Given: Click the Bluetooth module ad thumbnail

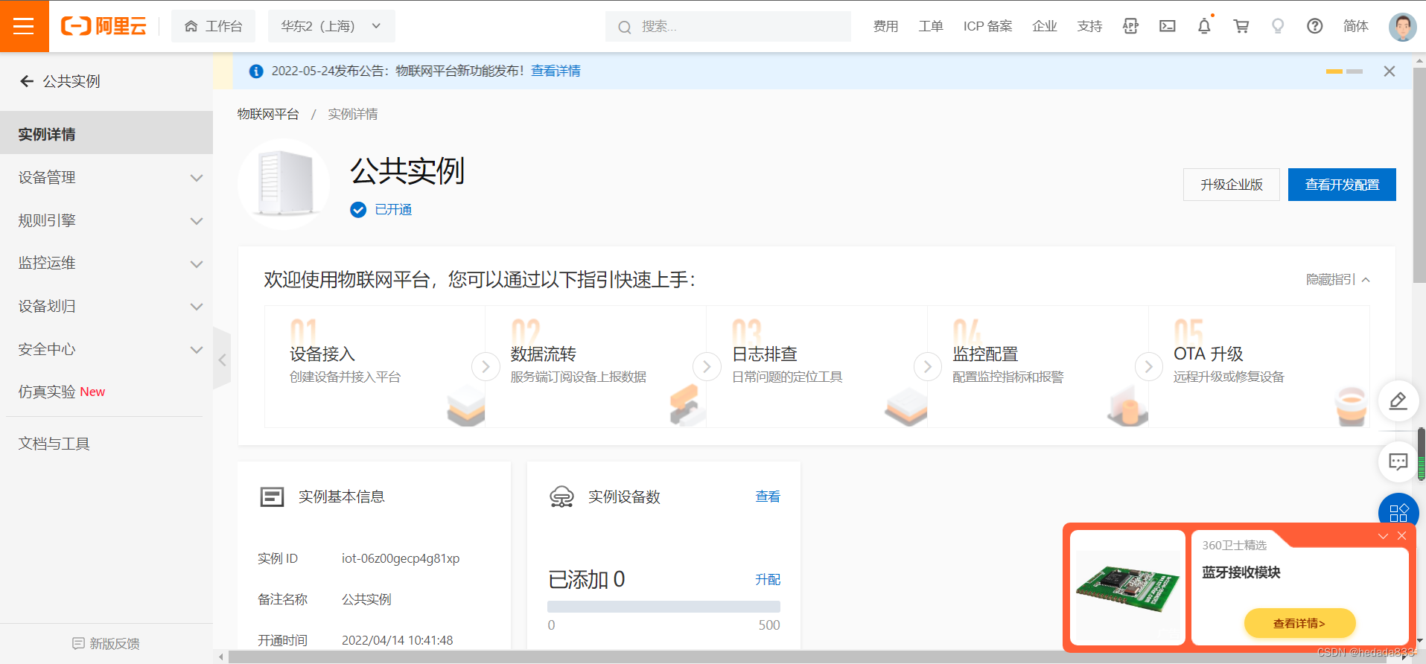Looking at the screenshot, I should pyautogui.click(x=1127, y=587).
